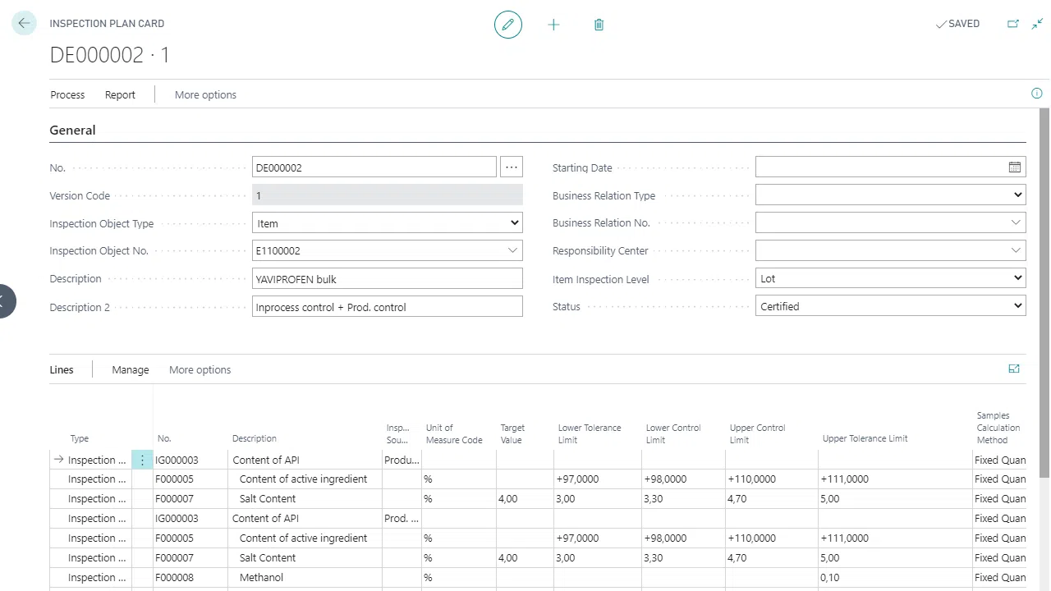
Task: Click the Prod. source cell
Action: 402,519
